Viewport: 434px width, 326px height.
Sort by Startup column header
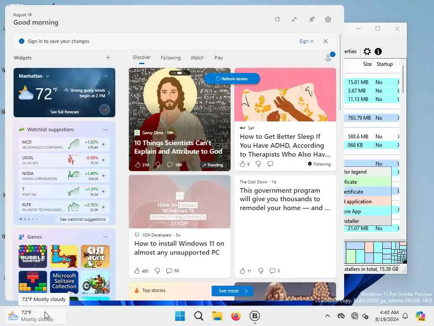pyautogui.click(x=384, y=64)
